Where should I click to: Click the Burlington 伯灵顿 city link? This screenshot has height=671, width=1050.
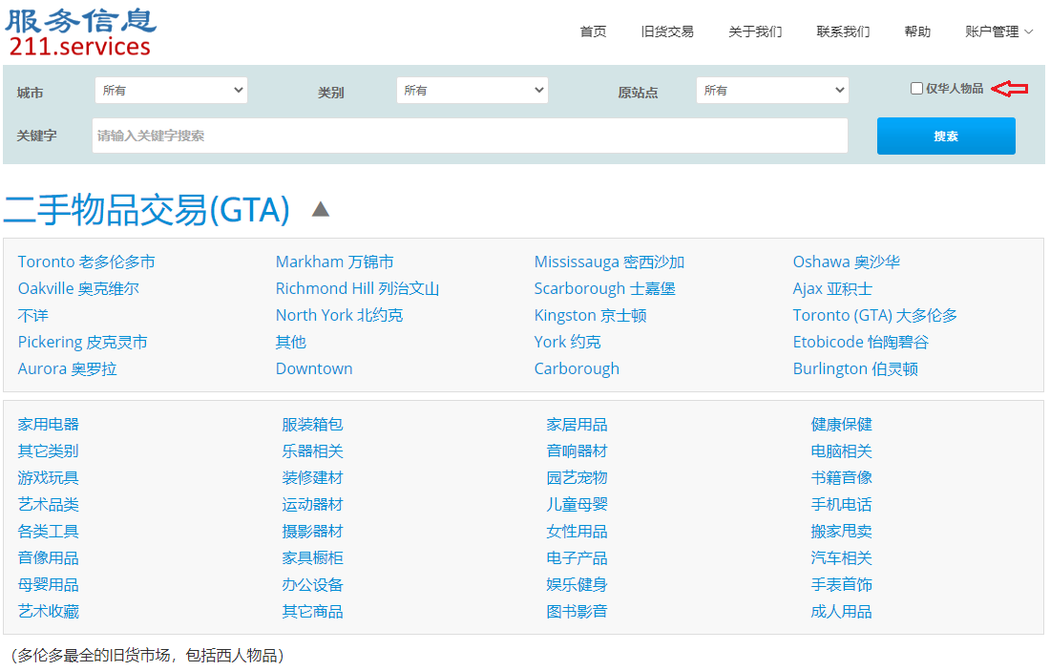coord(855,368)
